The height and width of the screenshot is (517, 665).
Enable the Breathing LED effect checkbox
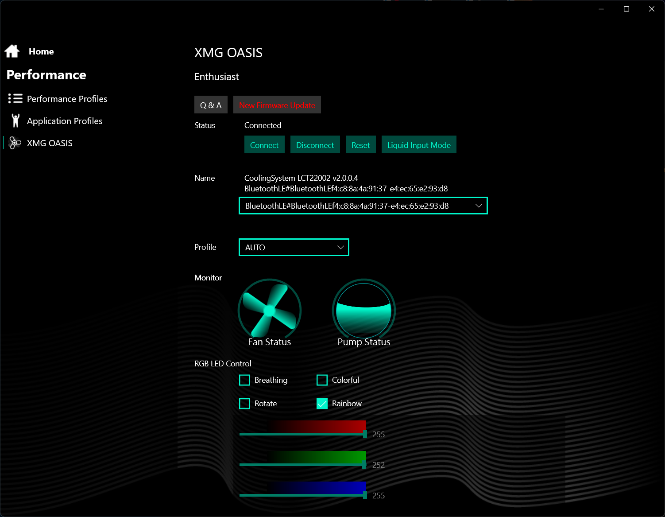point(245,380)
